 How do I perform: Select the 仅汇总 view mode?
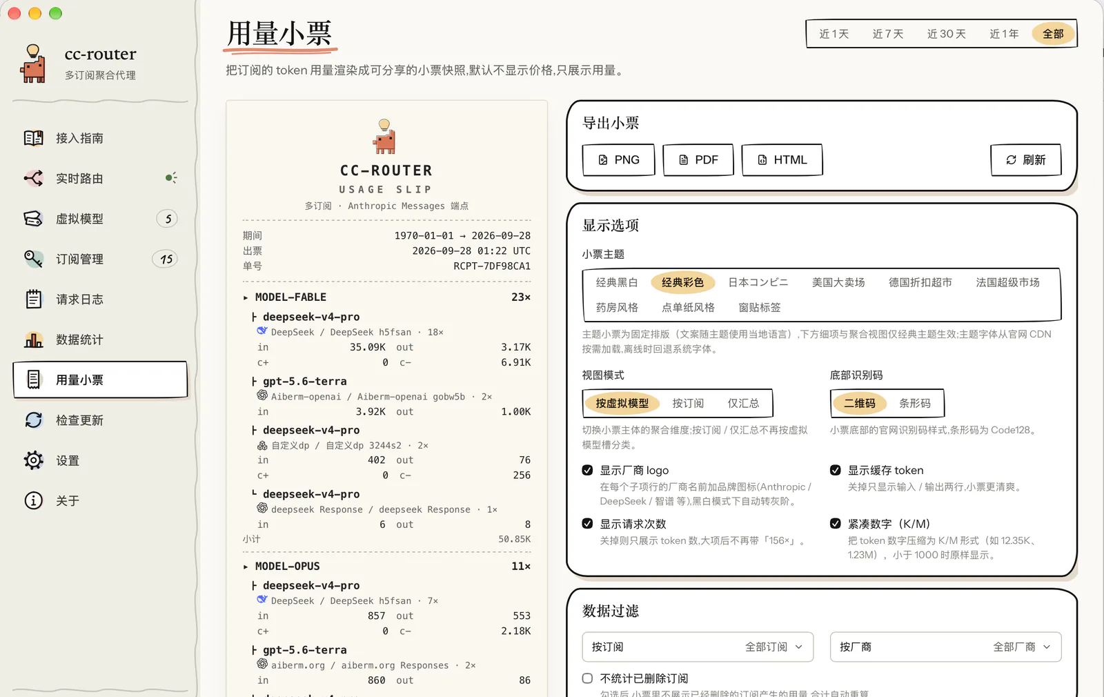[x=743, y=404]
